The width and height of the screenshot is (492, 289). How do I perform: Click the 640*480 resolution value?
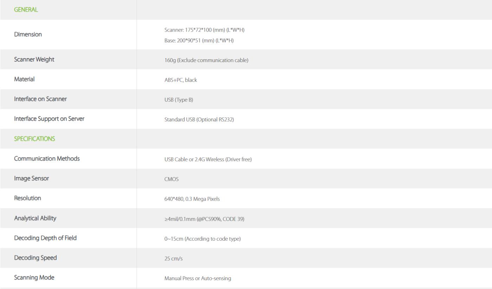tap(192, 199)
